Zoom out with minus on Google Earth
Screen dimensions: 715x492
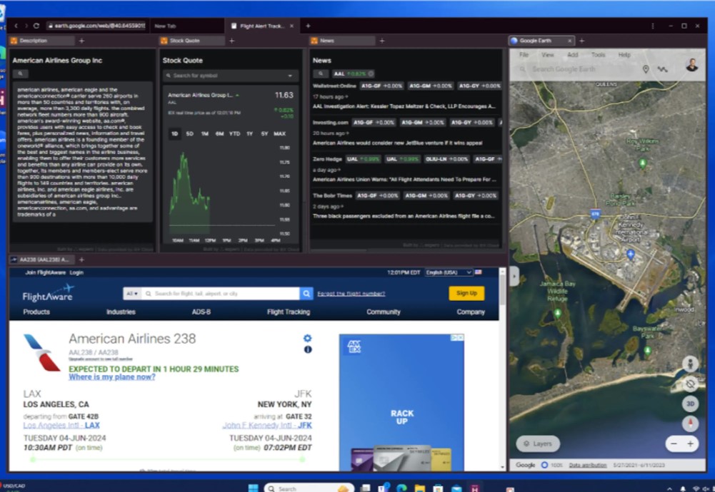[x=674, y=444]
